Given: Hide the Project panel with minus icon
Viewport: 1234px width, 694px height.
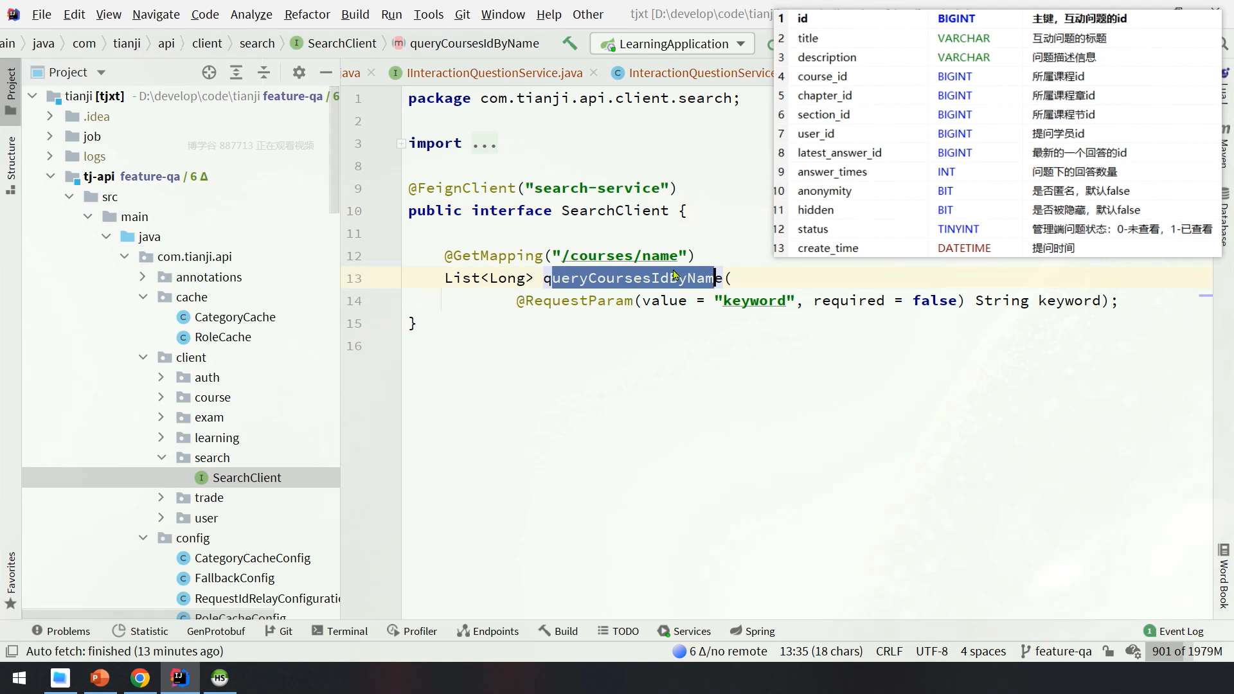Looking at the screenshot, I should click(326, 73).
